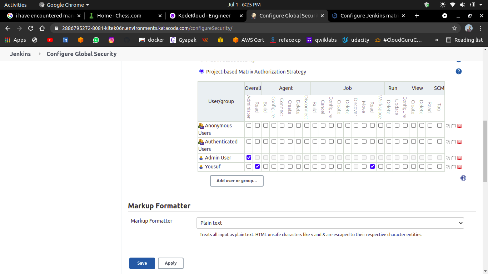The image size is (488, 274).
Task: Click the help icon below the permissions matrix
Action: 463,178
